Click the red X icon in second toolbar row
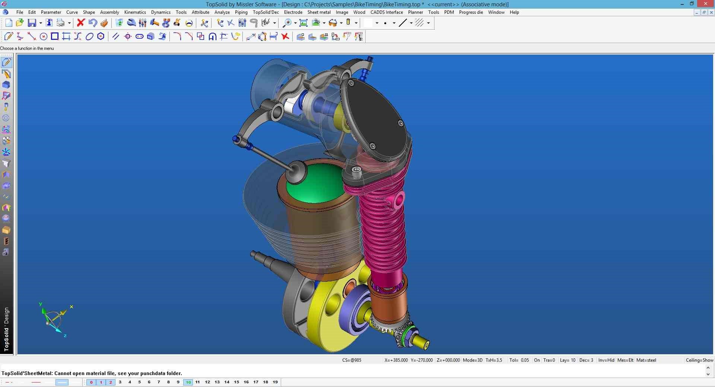 click(285, 36)
